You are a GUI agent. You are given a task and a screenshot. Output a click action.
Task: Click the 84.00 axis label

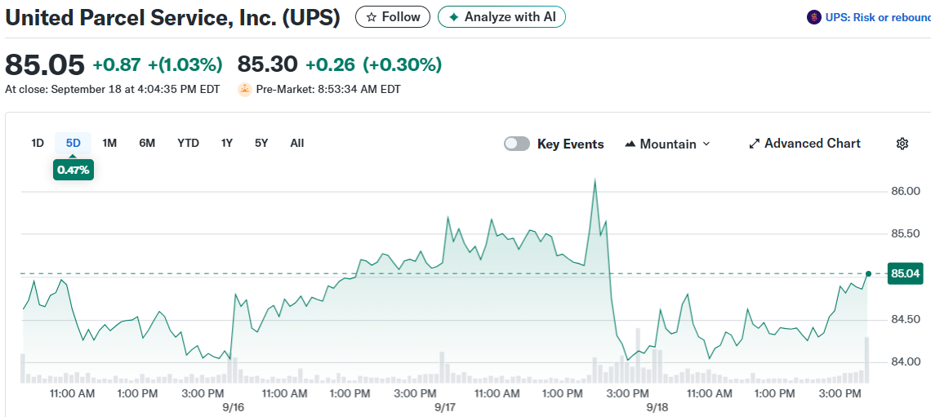coord(906,362)
